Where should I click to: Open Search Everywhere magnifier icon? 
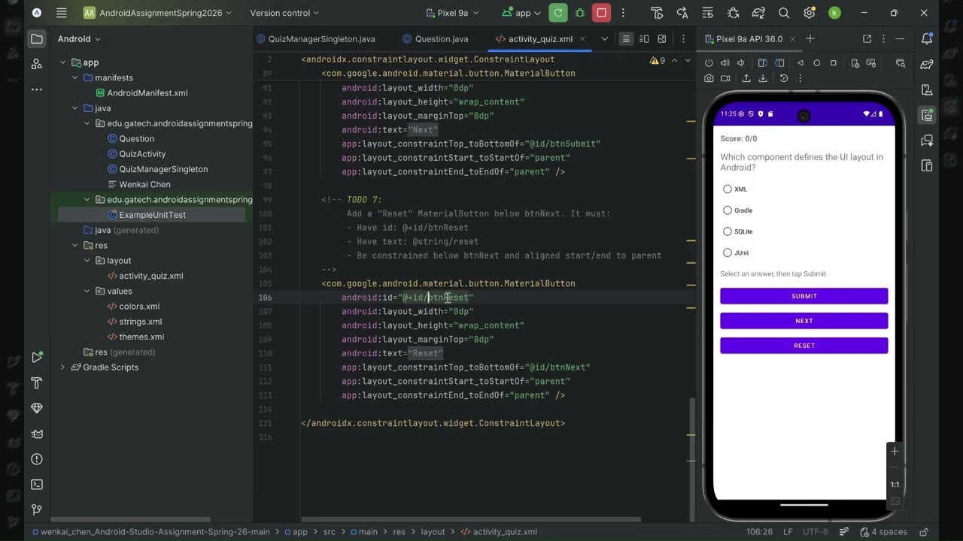(784, 13)
